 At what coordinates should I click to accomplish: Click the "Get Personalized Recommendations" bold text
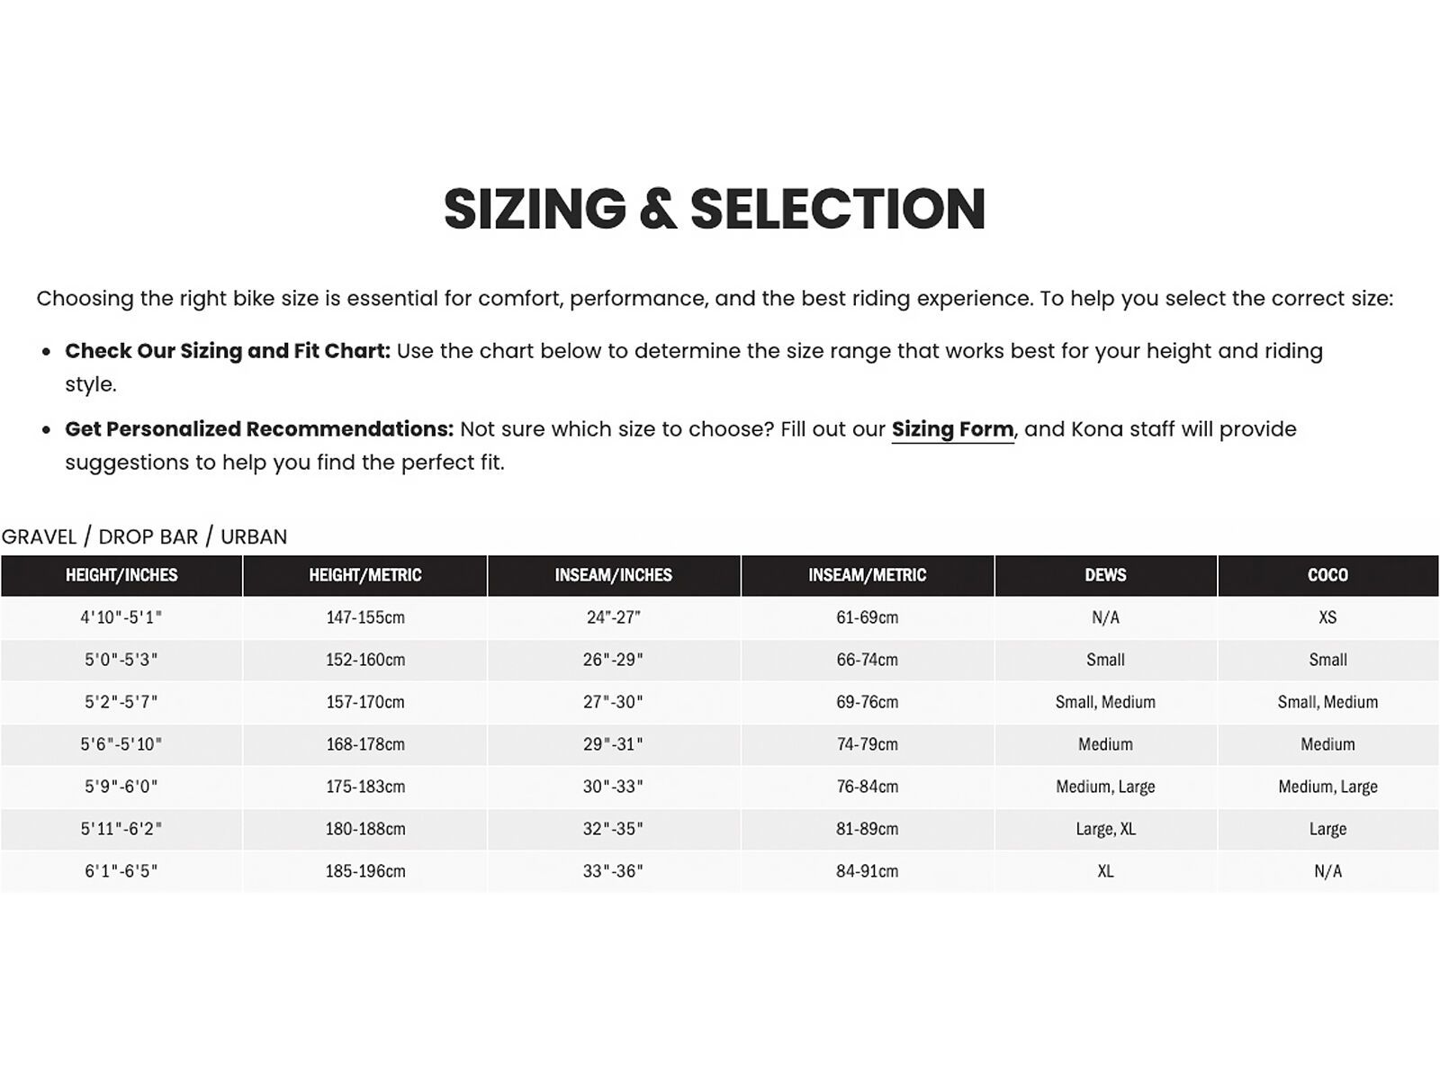[259, 429]
